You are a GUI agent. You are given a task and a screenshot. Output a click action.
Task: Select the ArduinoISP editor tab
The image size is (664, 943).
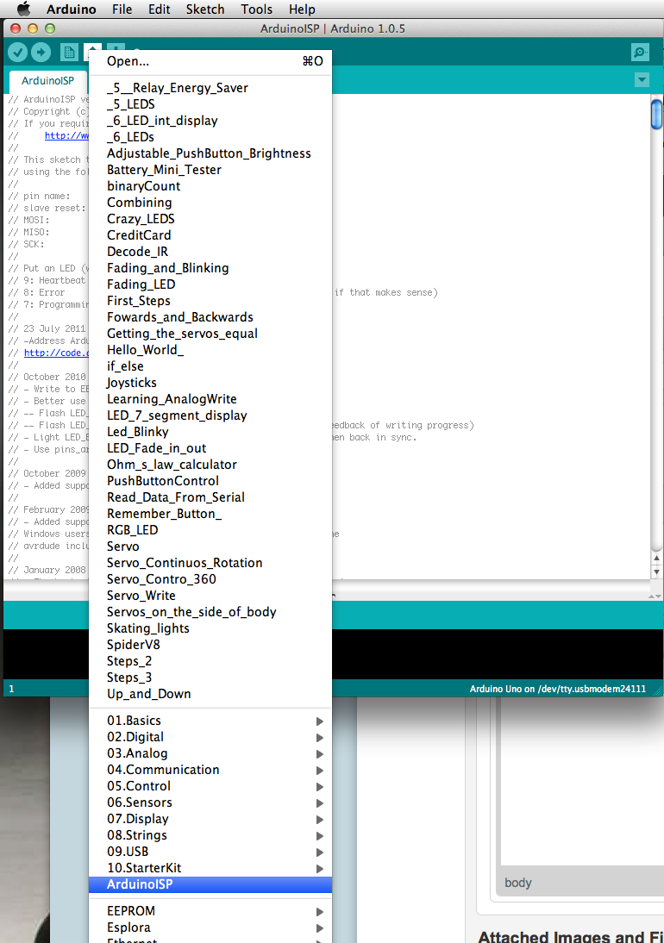[48, 80]
